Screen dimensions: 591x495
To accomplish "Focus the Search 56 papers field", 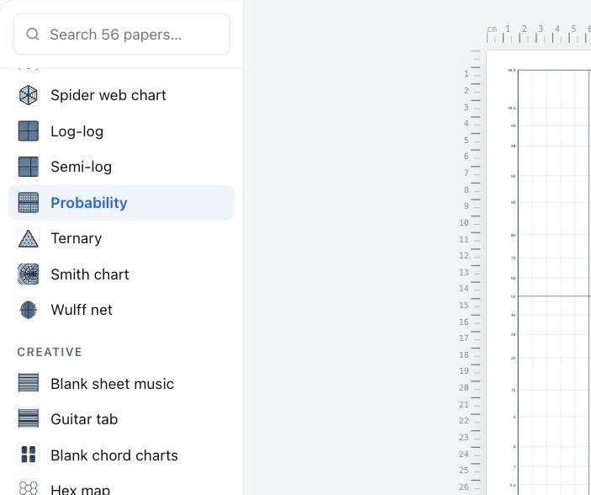I will [x=121, y=34].
